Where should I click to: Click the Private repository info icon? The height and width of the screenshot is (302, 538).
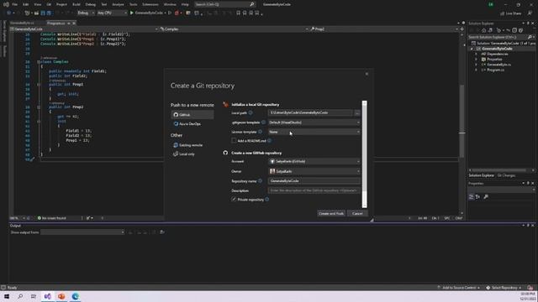pos(267,200)
